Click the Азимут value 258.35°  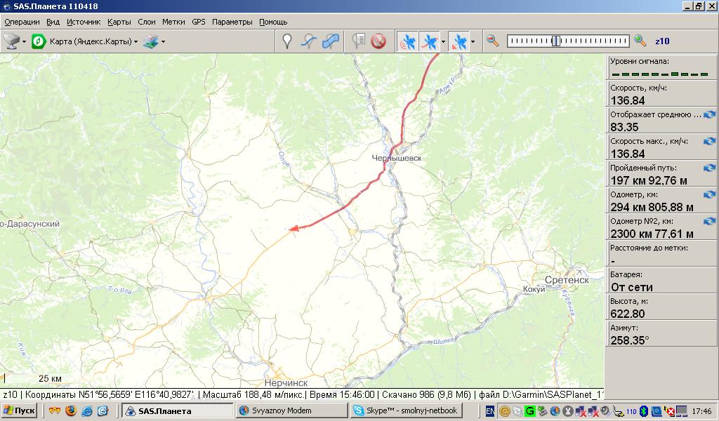(630, 340)
